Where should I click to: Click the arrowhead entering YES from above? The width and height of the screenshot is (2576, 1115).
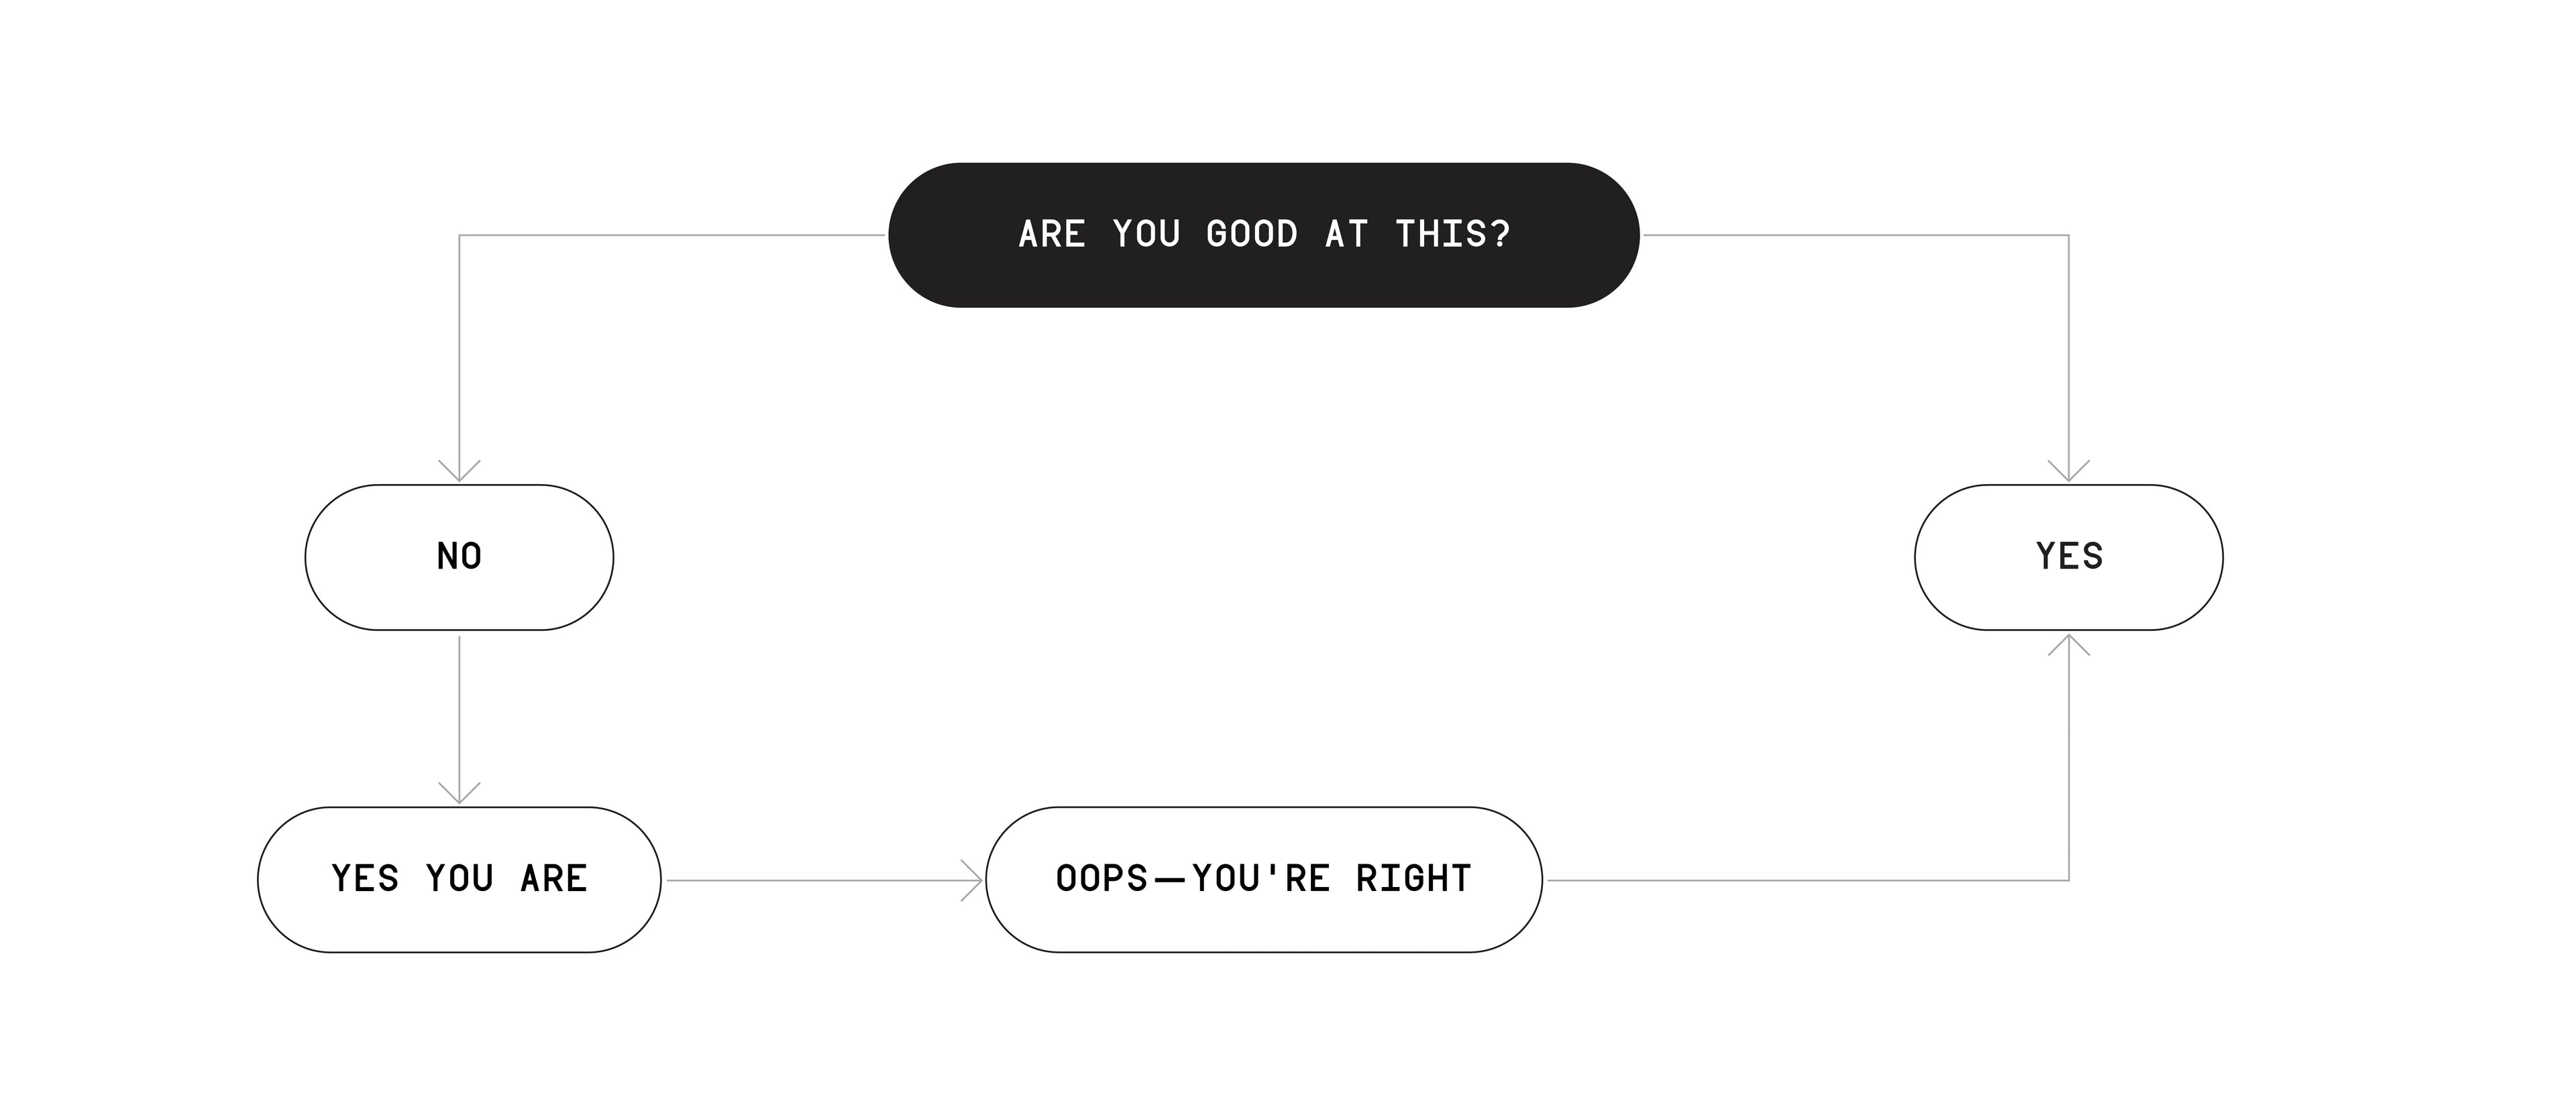coord(2069,471)
